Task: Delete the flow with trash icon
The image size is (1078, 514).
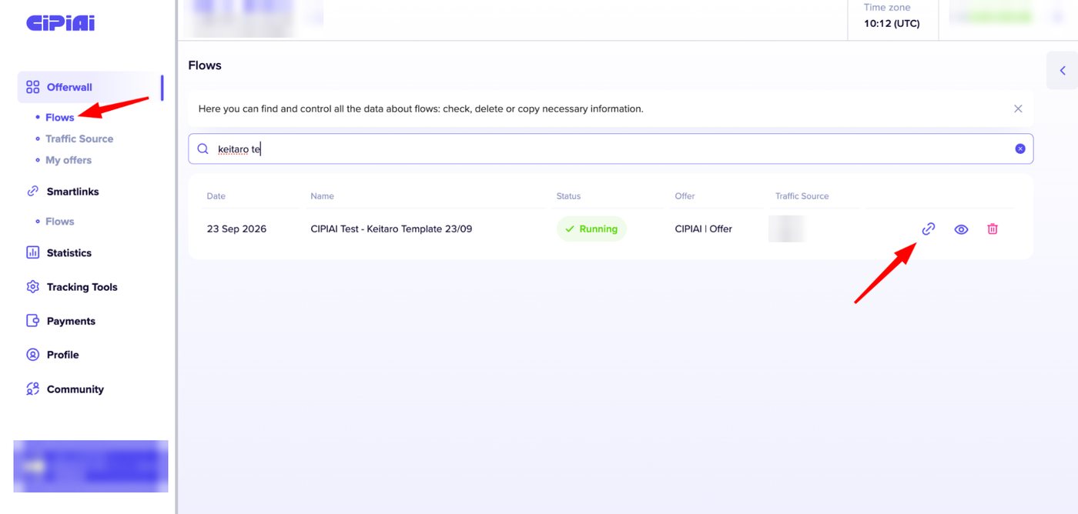Action: pos(993,229)
